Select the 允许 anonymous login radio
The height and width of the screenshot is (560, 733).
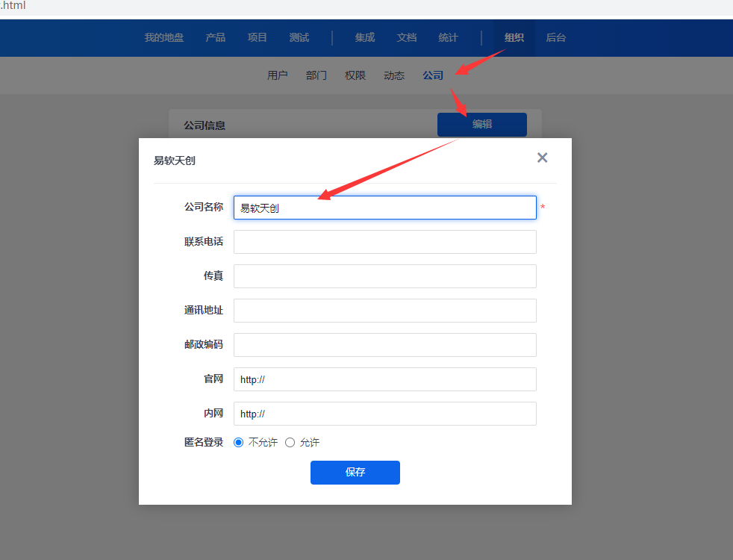click(290, 443)
